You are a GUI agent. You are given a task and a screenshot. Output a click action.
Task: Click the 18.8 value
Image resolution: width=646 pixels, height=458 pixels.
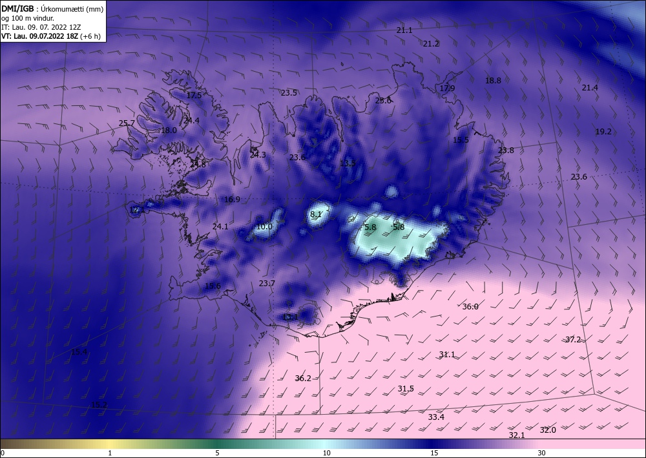(493, 81)
